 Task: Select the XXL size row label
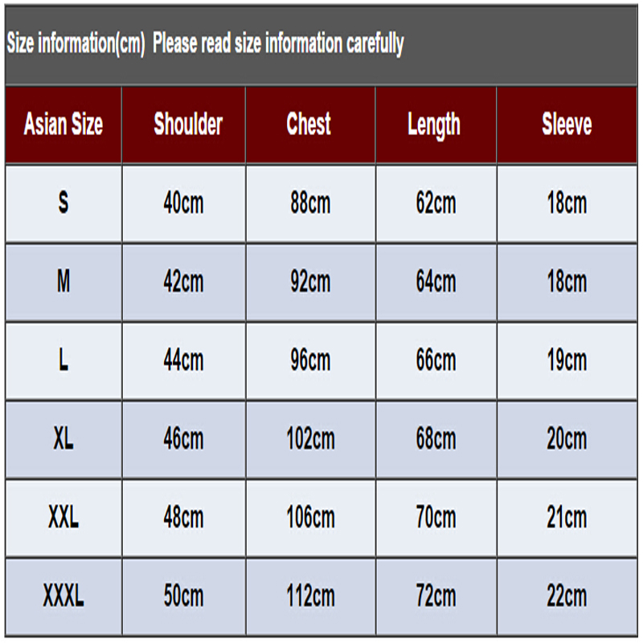coord(63,518)
